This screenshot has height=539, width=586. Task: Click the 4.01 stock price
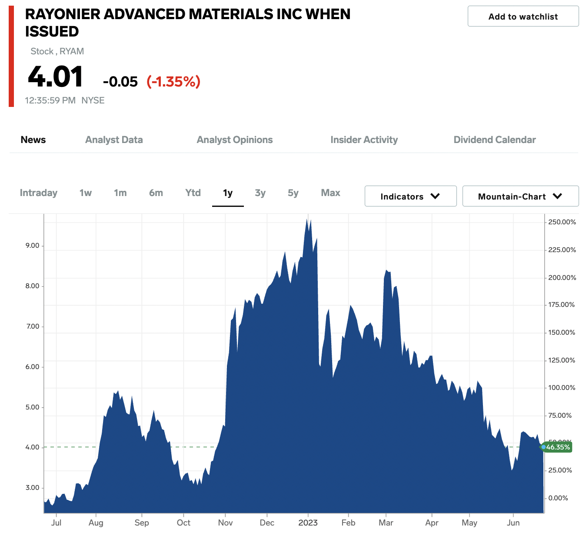point(55,77)
